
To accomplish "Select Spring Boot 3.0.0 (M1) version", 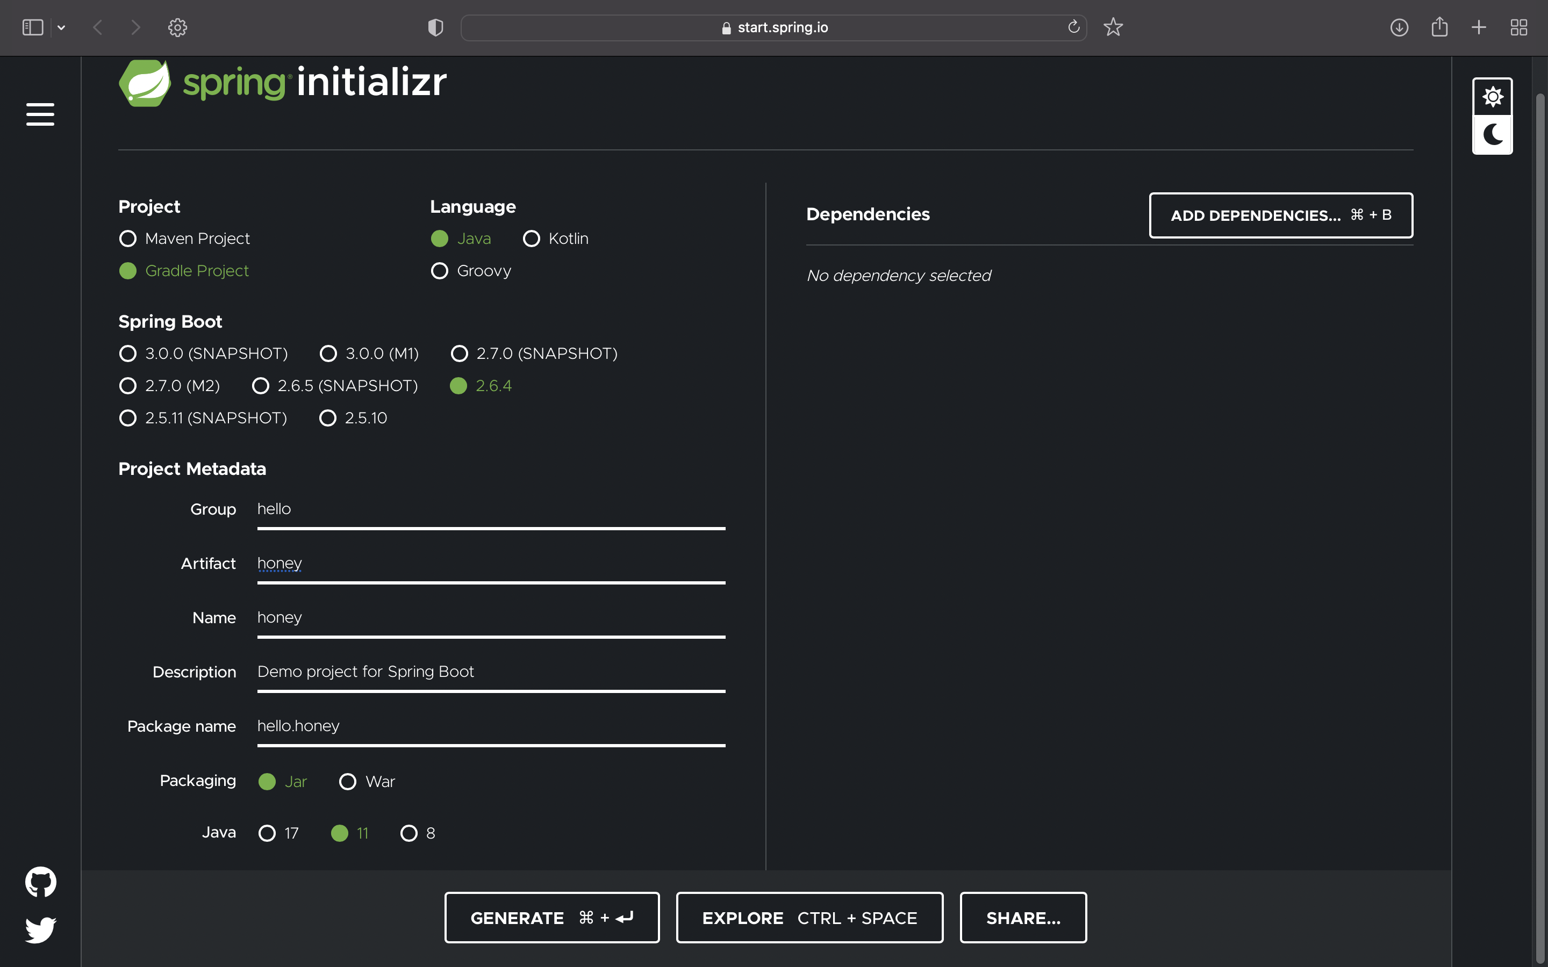I will [328, 353].
